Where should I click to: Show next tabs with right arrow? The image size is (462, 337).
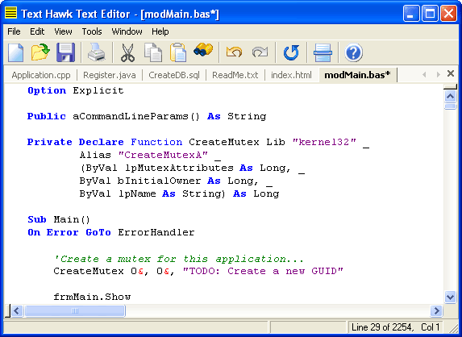pos(439,74)
